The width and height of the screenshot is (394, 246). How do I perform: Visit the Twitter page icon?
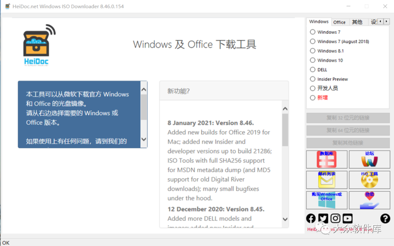(323, 218)
